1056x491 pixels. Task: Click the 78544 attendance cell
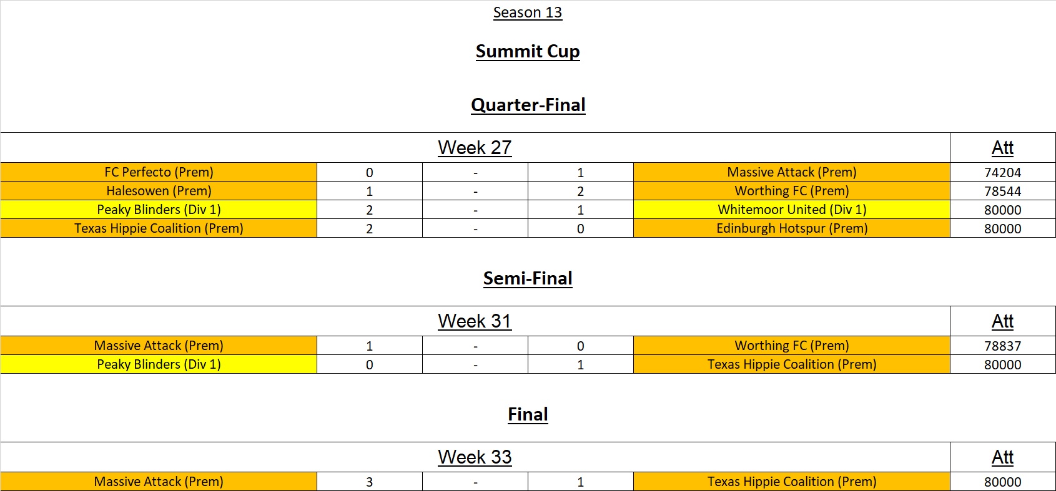[1002, 192]
